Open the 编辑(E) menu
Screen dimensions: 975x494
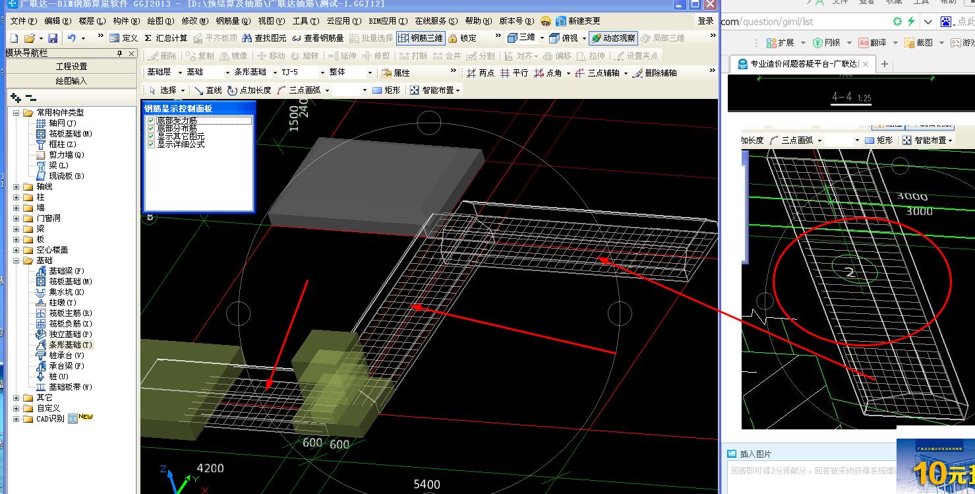tap(57, 21)
